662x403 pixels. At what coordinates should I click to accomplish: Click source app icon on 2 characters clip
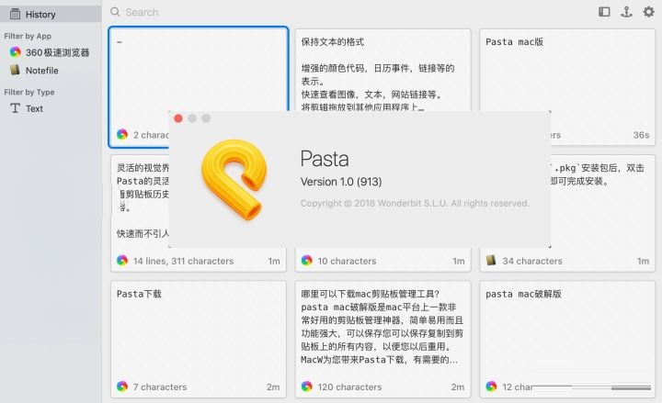click(122, 134)
